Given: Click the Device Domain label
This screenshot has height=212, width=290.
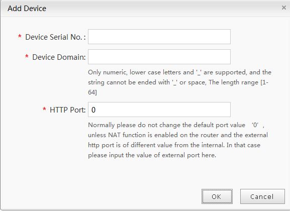Looking at the screenshot, I should (x=59, y=57).
